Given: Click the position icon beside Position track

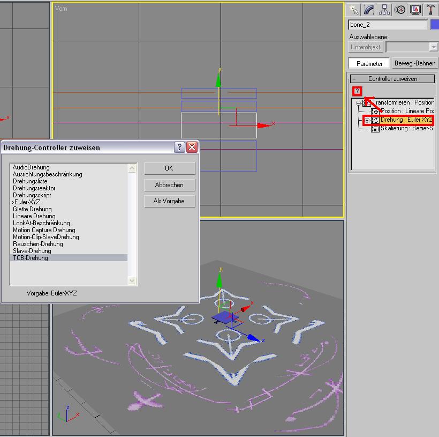Looking at the screenshot, I should point(375,112).
